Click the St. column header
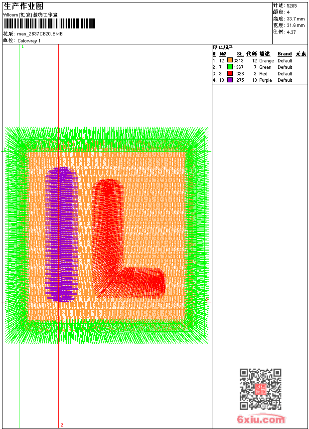This screenshot has height=429, width=309. click(x=240, y=54)
